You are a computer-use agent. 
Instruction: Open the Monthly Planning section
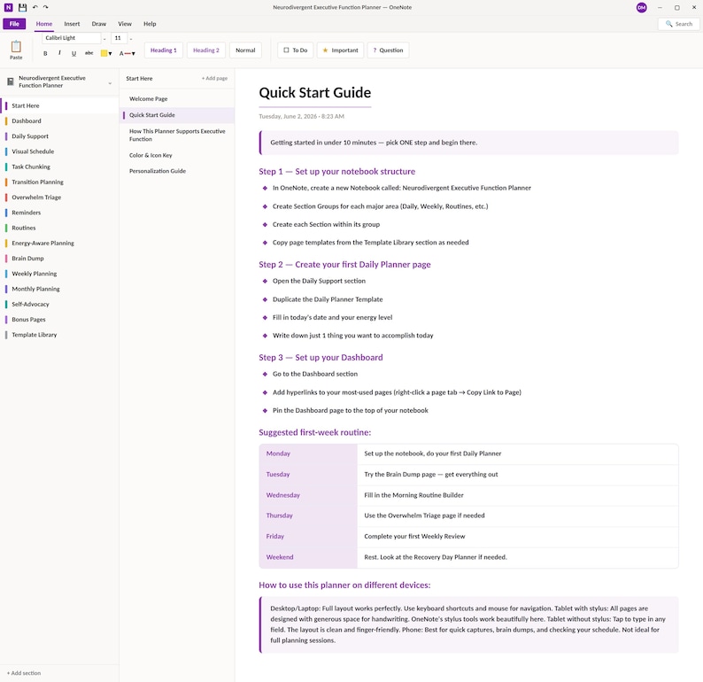(59, 289)
